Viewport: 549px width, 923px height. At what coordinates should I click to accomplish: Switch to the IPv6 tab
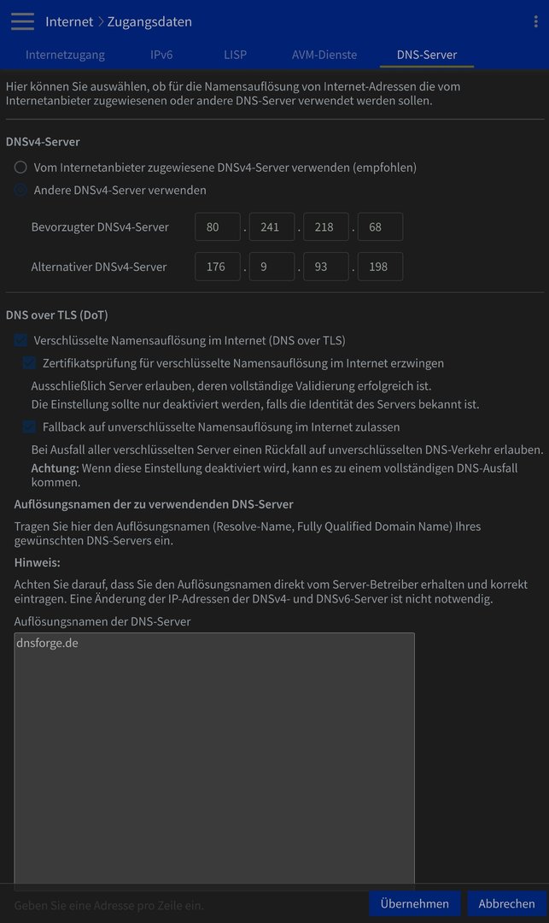(x=161, y=55)
